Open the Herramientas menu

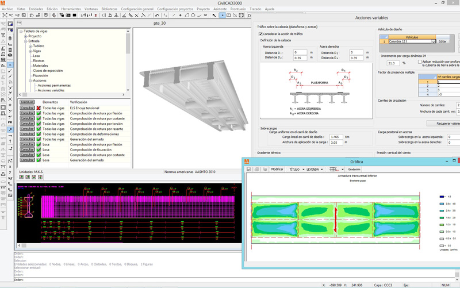point(71,9)
